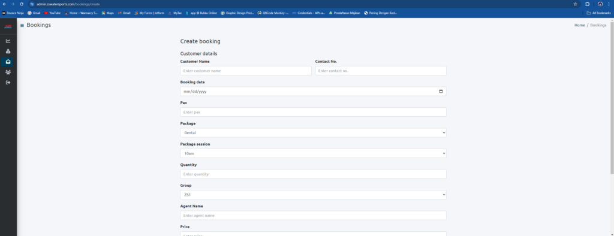Open the browser three-dot menu
This screenshot has height=236, width=614.
click(x=609, y=4)
